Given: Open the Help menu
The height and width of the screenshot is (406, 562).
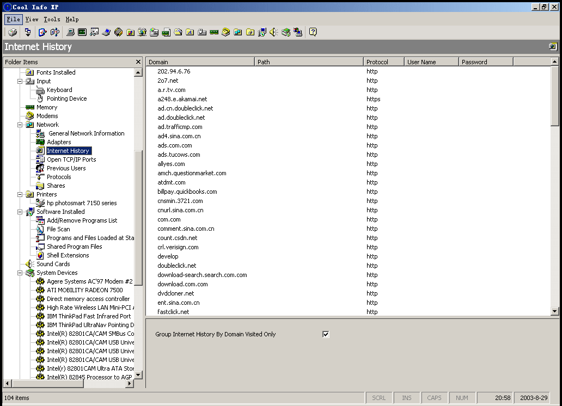Looking at the screenshot, I should (72, 20).
